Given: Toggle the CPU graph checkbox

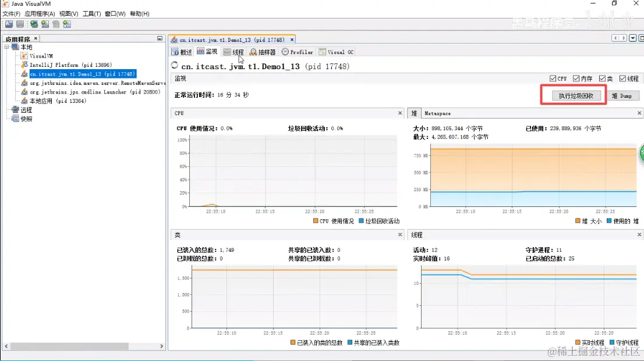Looking at the screenshot, I should click(x=553, y=78).
